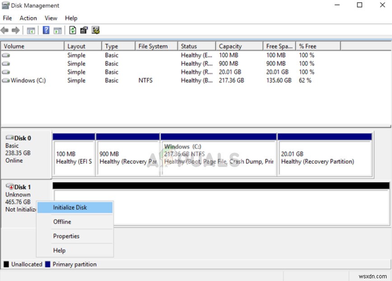Click the Disk 0 drive icon
The height and width of the screenshot is (281, 392).
(x=10, y=137)
